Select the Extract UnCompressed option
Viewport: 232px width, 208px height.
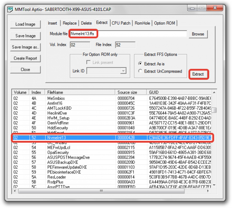140,71
